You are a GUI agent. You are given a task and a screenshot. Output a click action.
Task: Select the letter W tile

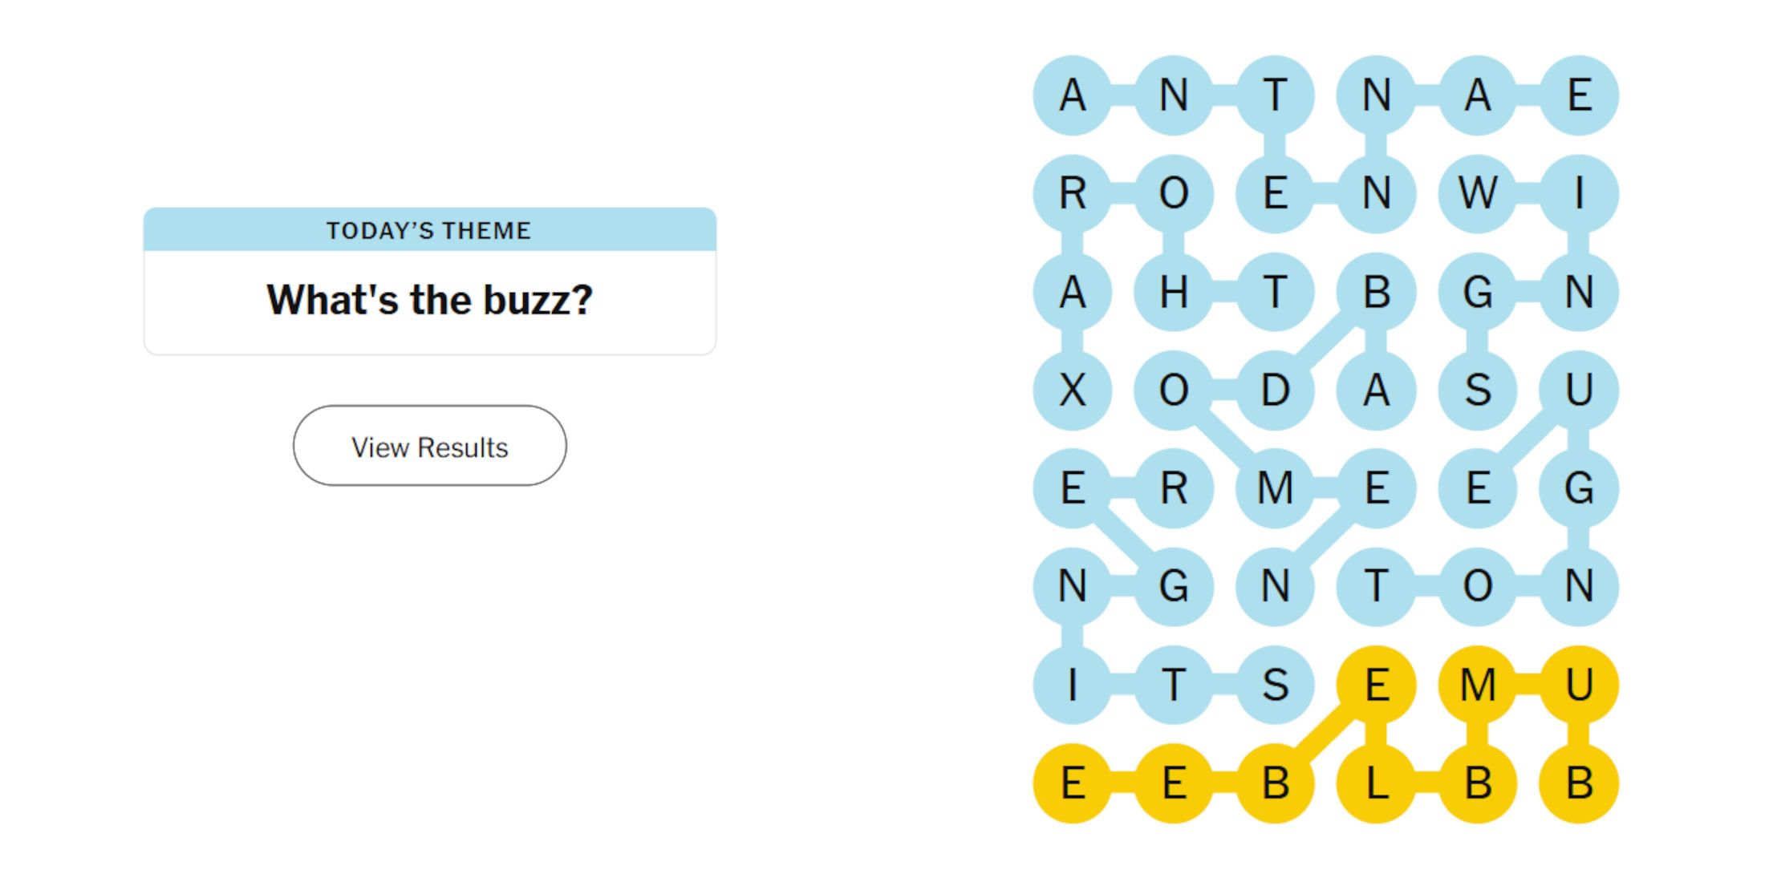tap(1478, 193)
